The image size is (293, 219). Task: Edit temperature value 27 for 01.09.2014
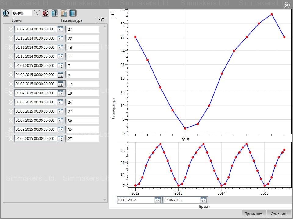point(83,29)
